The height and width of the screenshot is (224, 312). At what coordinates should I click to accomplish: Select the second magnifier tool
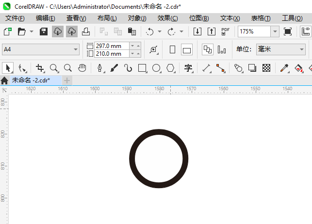click(x=68, y=68)
